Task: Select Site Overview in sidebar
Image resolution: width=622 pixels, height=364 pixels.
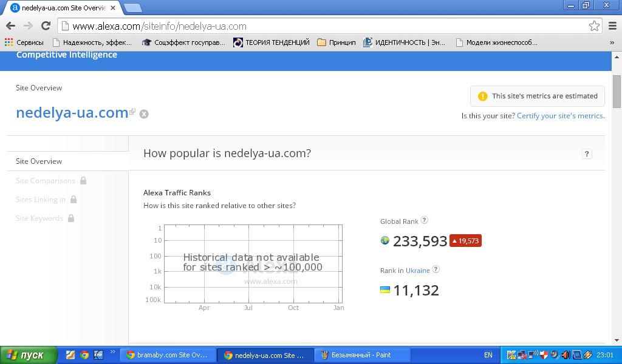Action: 39,161
